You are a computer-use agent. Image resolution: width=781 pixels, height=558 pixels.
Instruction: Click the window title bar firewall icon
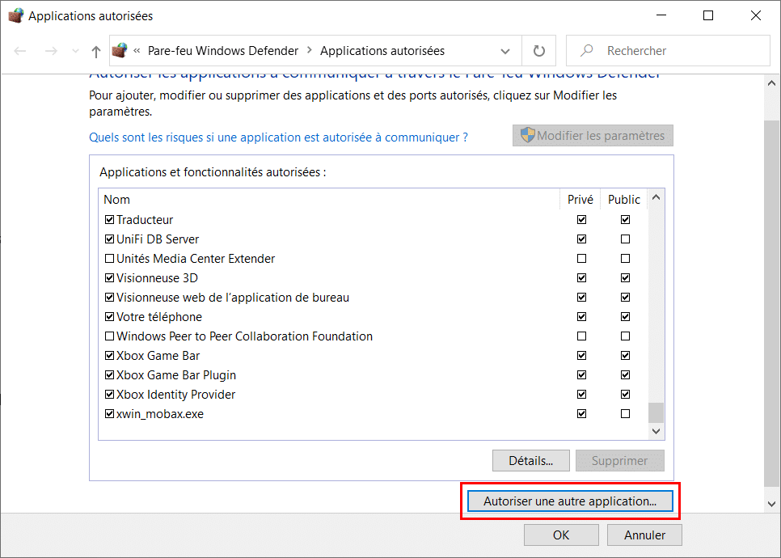[x=16, y=16]
